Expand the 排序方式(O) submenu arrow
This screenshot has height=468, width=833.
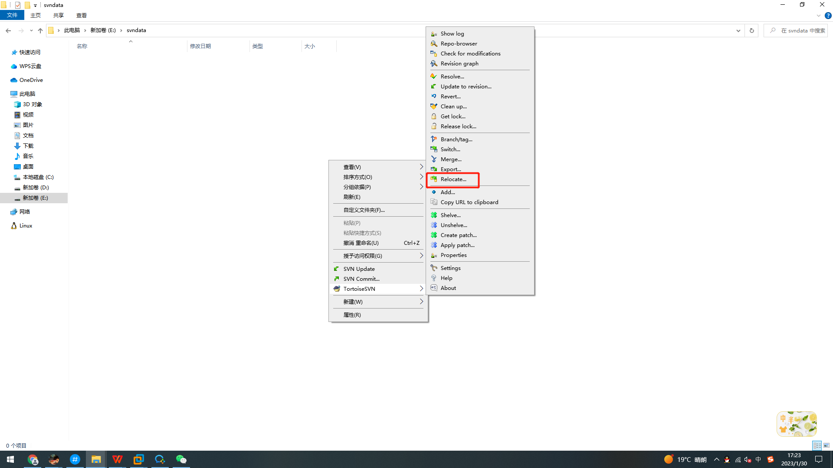(x=421, y=177)
